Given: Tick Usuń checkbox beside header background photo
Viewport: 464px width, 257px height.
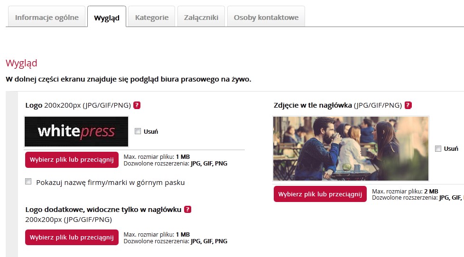Looking at the screenshot, I should click(x=438, y=148).
